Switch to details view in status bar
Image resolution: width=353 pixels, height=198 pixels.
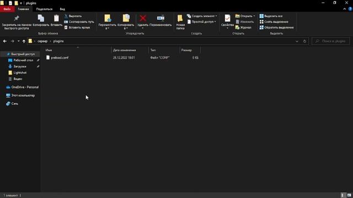click(343, 195)
